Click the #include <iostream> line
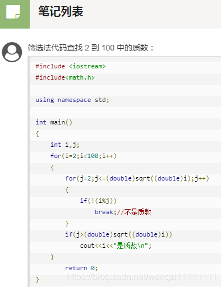This screenshot has width=221, height=287. tap(71, 66)
